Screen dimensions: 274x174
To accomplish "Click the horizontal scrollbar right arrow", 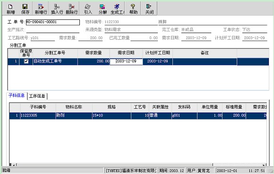I will click(264, 165).
